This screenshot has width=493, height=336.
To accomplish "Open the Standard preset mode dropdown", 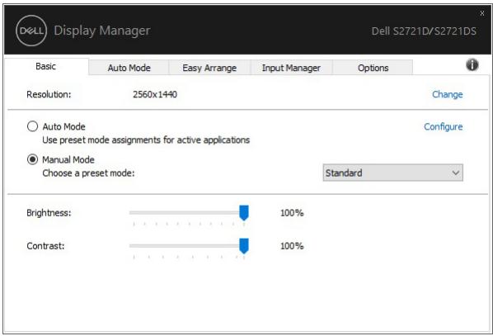I will tap(392, 173).
